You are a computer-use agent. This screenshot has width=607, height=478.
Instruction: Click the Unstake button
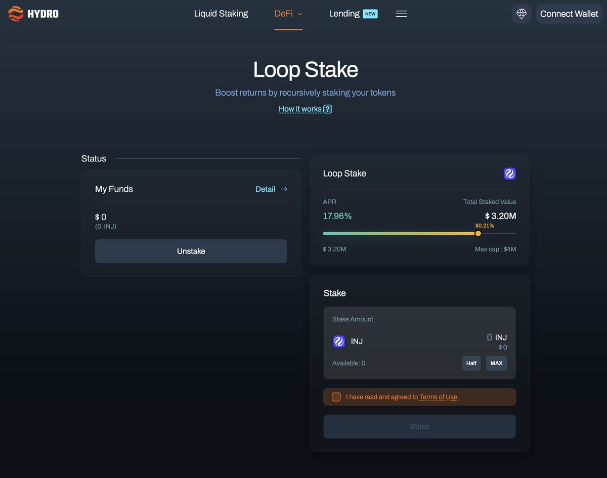tap(191, 251)
